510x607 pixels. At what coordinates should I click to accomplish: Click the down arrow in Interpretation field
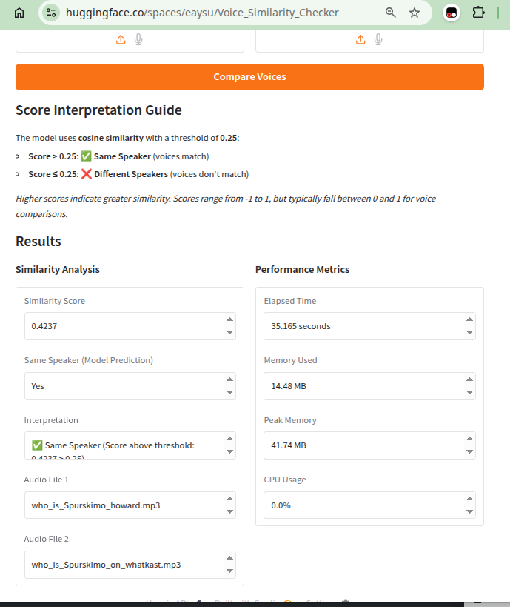(x=229, y=452)
